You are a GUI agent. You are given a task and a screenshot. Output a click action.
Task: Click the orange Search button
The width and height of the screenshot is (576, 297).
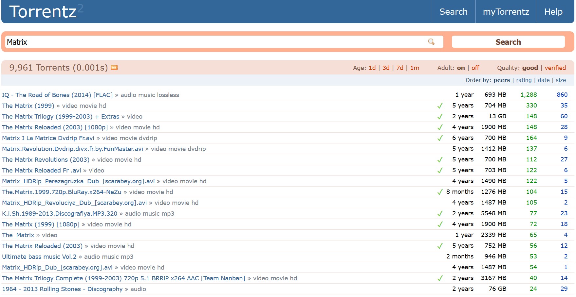(508, 42)
